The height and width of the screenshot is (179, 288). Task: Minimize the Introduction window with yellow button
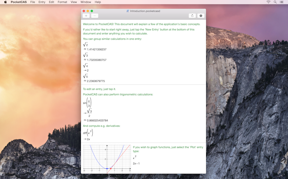coord(88,11)
